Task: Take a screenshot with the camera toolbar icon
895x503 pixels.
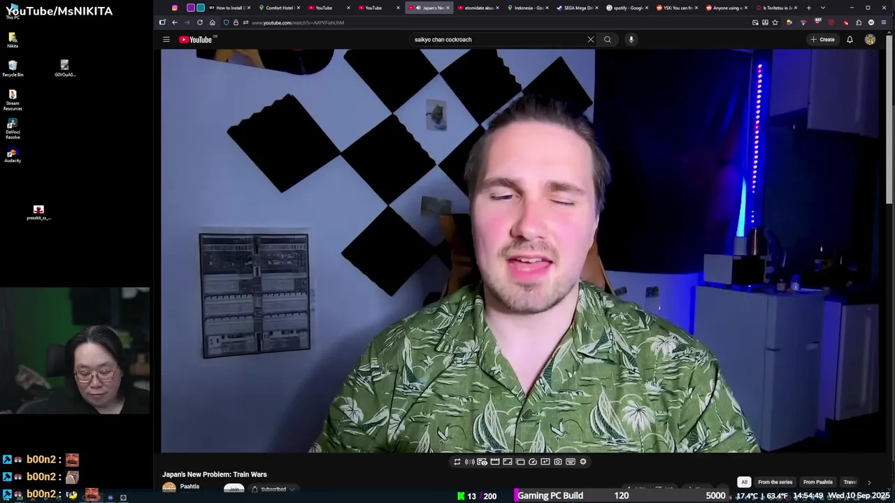Action: click(558, 462)
